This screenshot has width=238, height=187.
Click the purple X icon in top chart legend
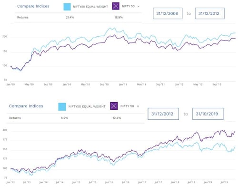pos(116,6)
